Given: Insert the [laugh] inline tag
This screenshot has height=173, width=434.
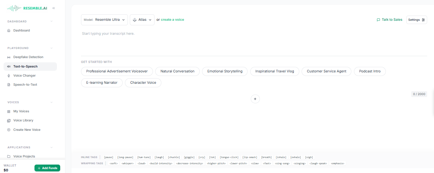Looking at the screenshot, I should tap(159, 157).
